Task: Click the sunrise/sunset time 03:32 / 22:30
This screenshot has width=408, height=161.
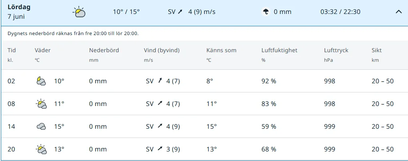Action: (340, 12)
